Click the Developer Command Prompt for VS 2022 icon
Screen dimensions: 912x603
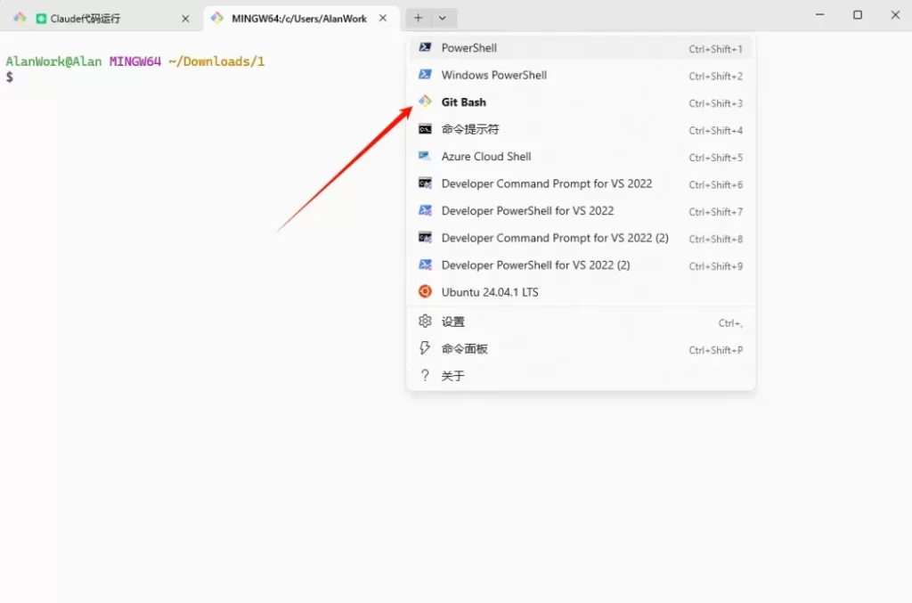coord(425,183)
